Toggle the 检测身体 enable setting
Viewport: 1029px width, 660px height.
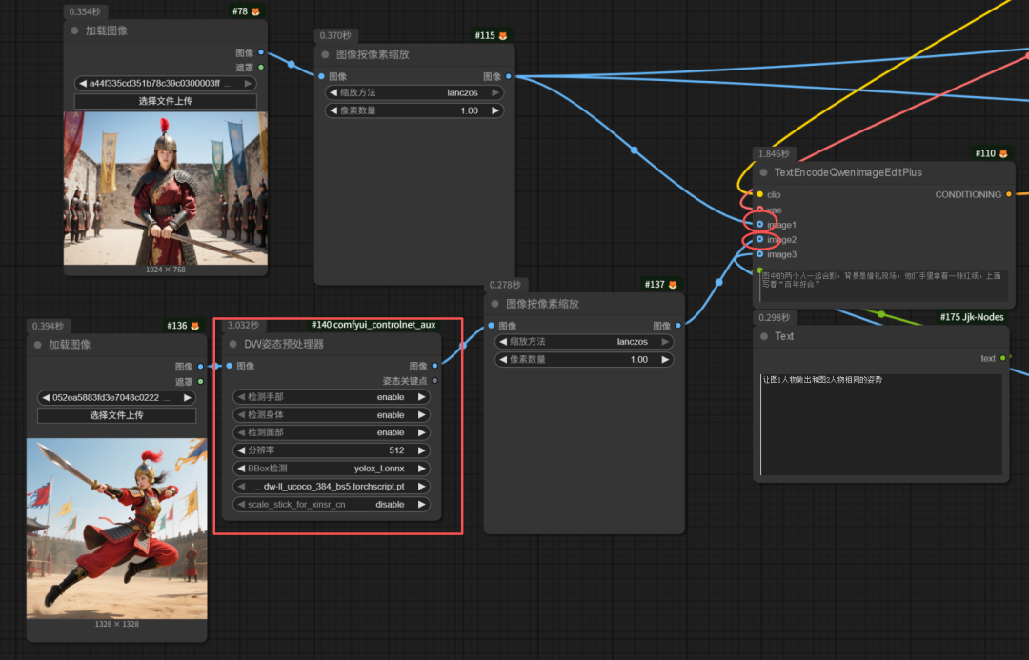[332, 414]
